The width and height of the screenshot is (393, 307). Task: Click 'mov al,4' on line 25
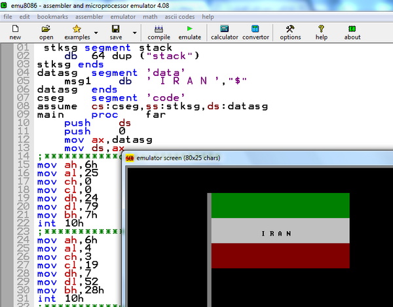click(x=64, y=249)
